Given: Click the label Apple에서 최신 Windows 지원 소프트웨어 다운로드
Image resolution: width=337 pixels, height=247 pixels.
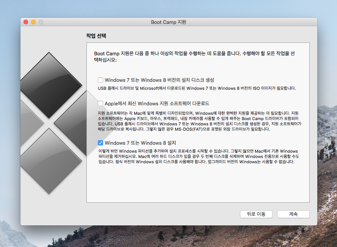Looking at the screenshot, I should pyautogui.click(x=157, y=103).
